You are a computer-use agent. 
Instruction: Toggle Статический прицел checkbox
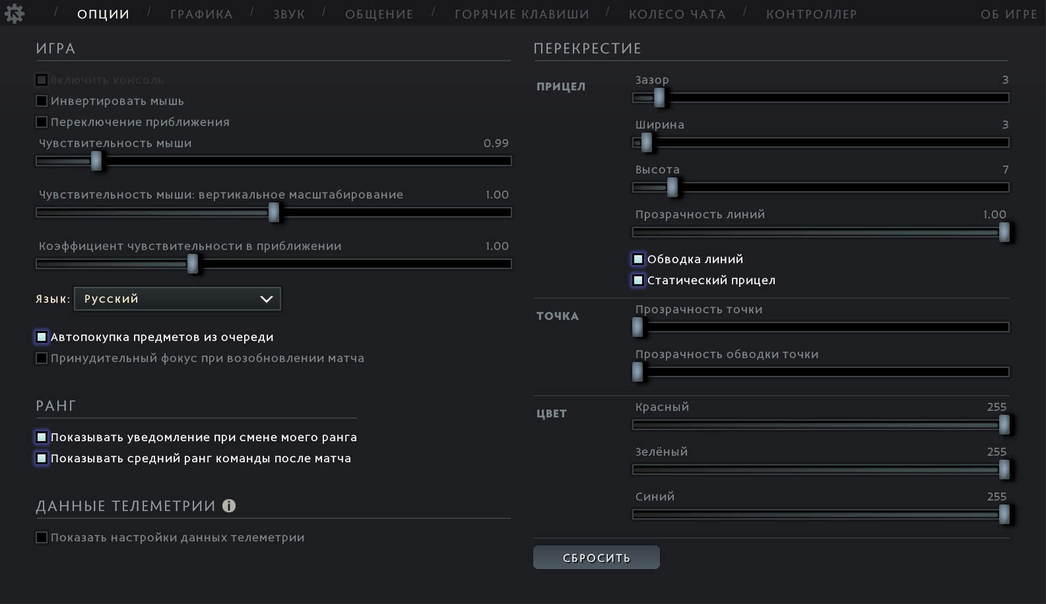638,280
